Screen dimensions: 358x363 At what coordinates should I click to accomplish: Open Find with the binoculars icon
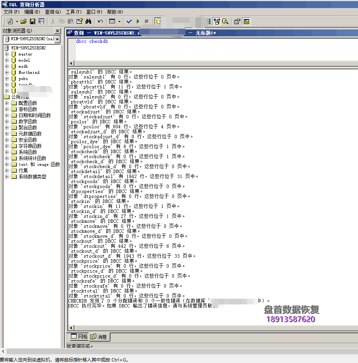[x=88, y=21]
